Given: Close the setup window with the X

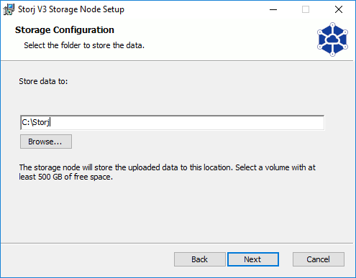Looking at the screenshot, I should (339, 9).
